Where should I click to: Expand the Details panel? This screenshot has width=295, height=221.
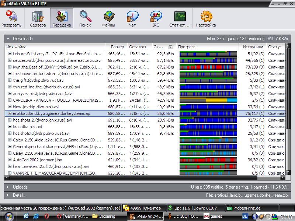tap(8, 195)
